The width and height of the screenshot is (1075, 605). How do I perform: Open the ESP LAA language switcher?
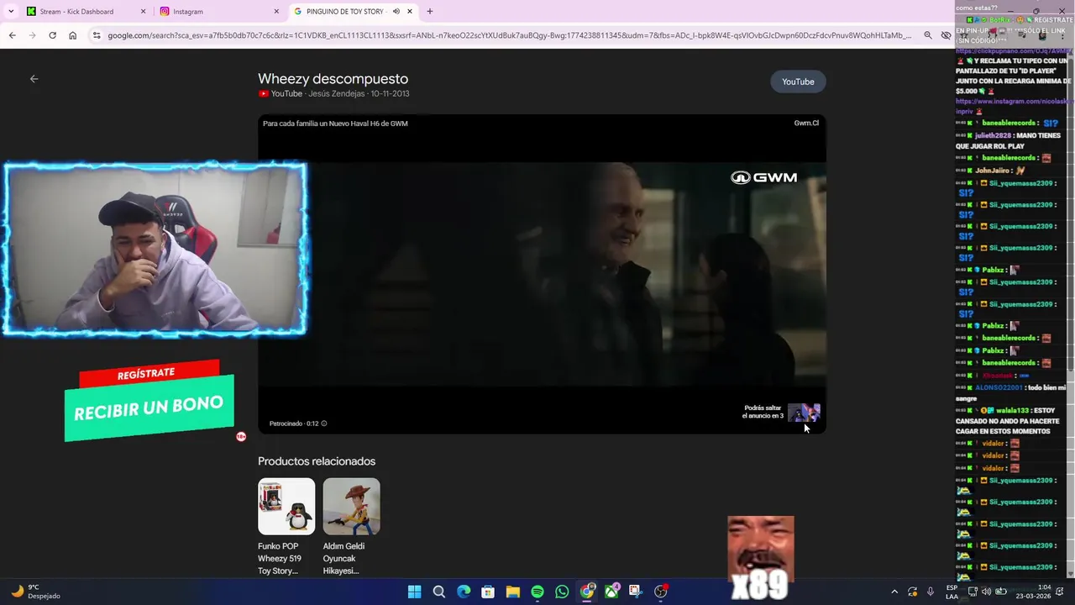[952, 592]
